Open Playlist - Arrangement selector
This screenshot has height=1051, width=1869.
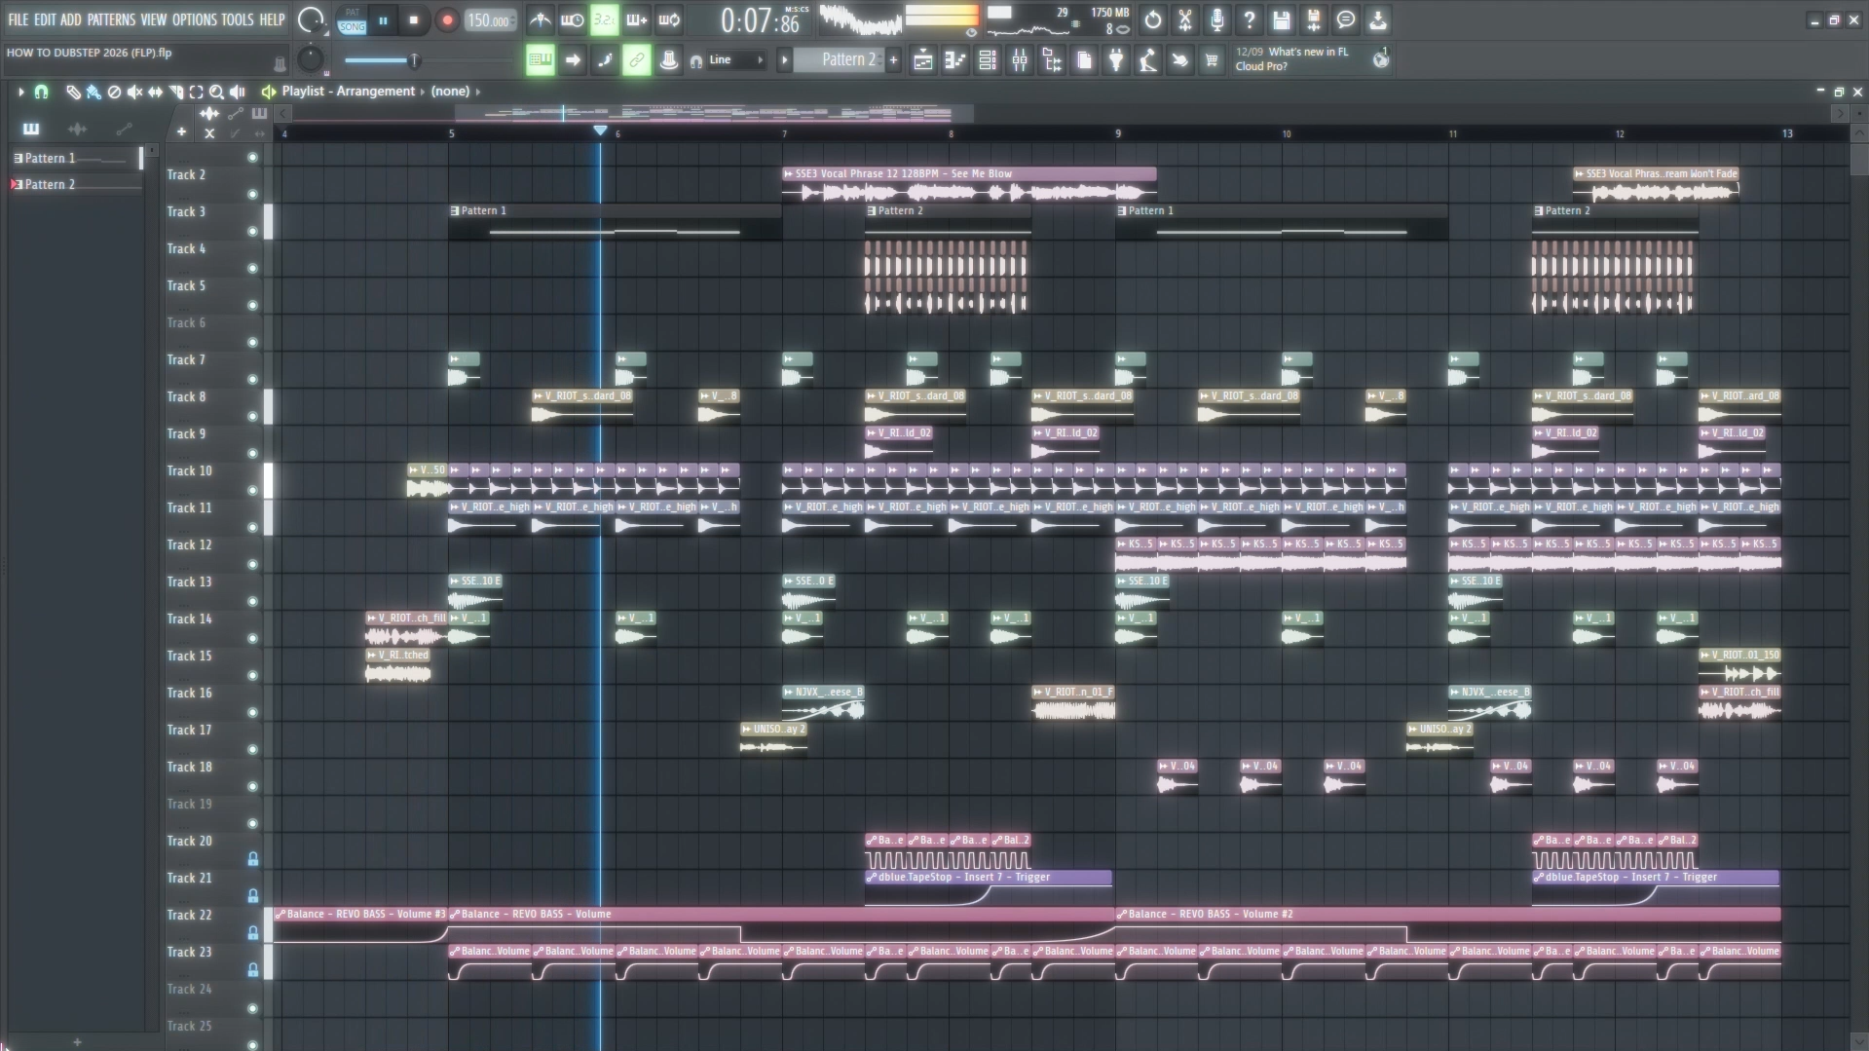pyautogui.click(x=348, y=91)
